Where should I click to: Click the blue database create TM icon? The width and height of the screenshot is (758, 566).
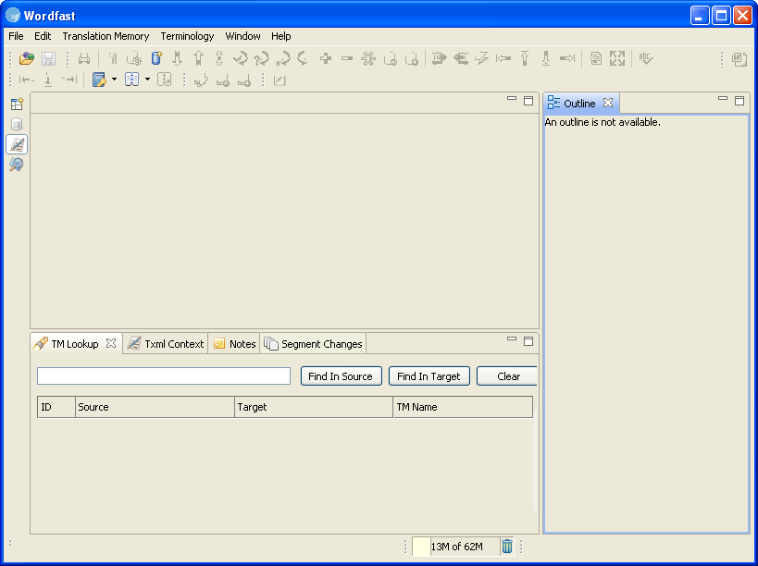click(156, 58)
